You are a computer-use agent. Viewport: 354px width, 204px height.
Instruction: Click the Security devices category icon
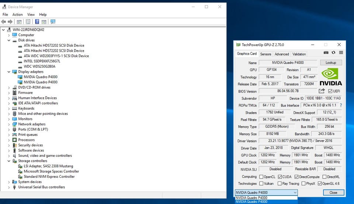[15, 145]
